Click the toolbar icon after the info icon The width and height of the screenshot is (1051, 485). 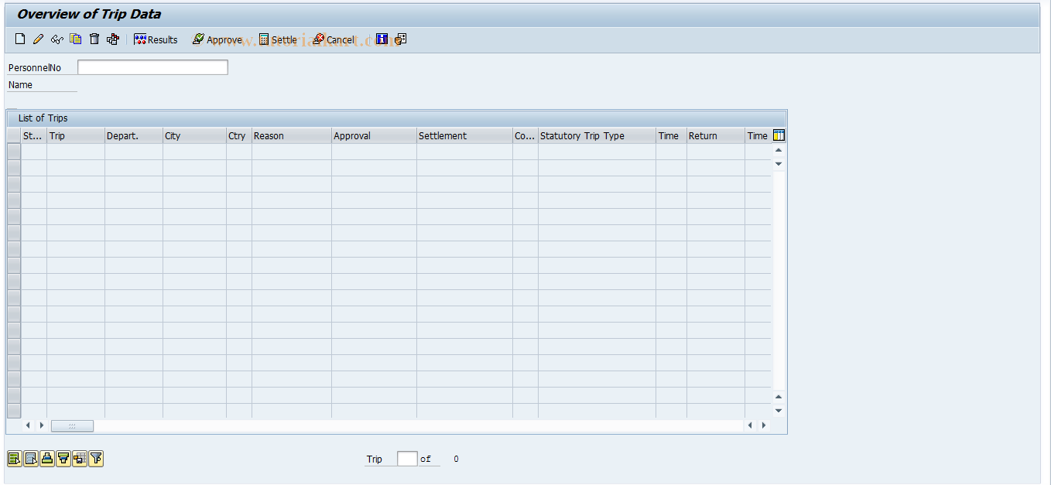400,39
